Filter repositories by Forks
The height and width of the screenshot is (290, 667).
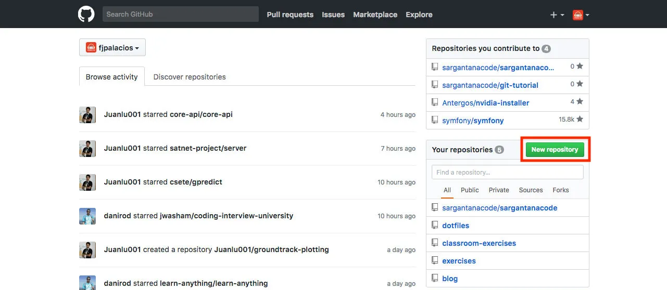(x=561, y=190)
